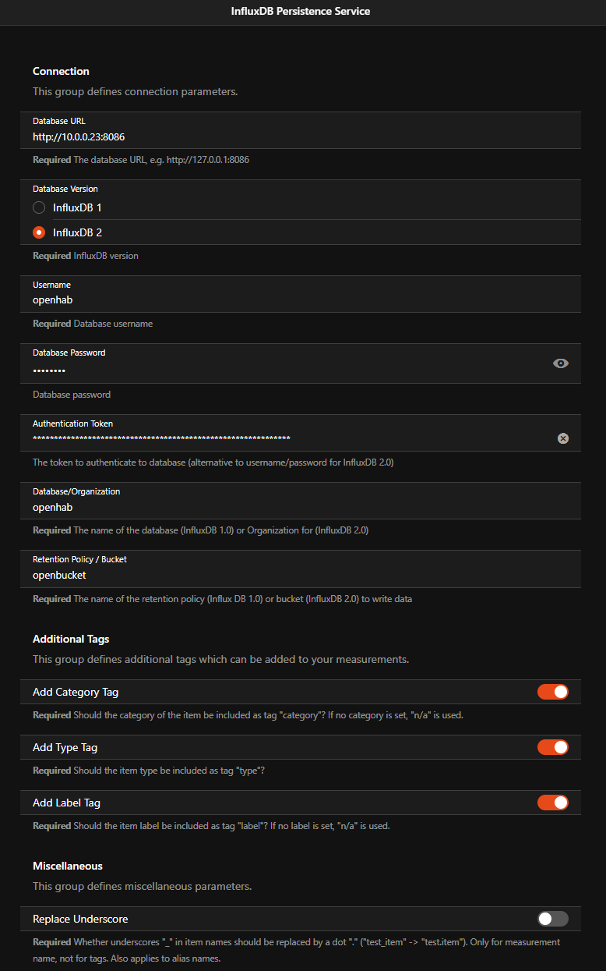
Task: Click the InfluxDB 1 label text
Action: click(77, 207)
